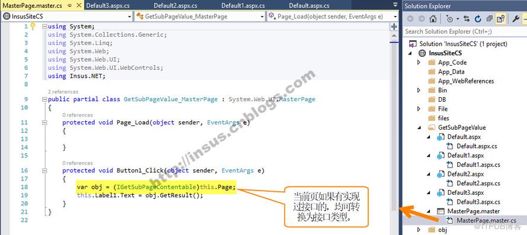Click the Collapse All icon in Solution Explorer

(489, 19)
